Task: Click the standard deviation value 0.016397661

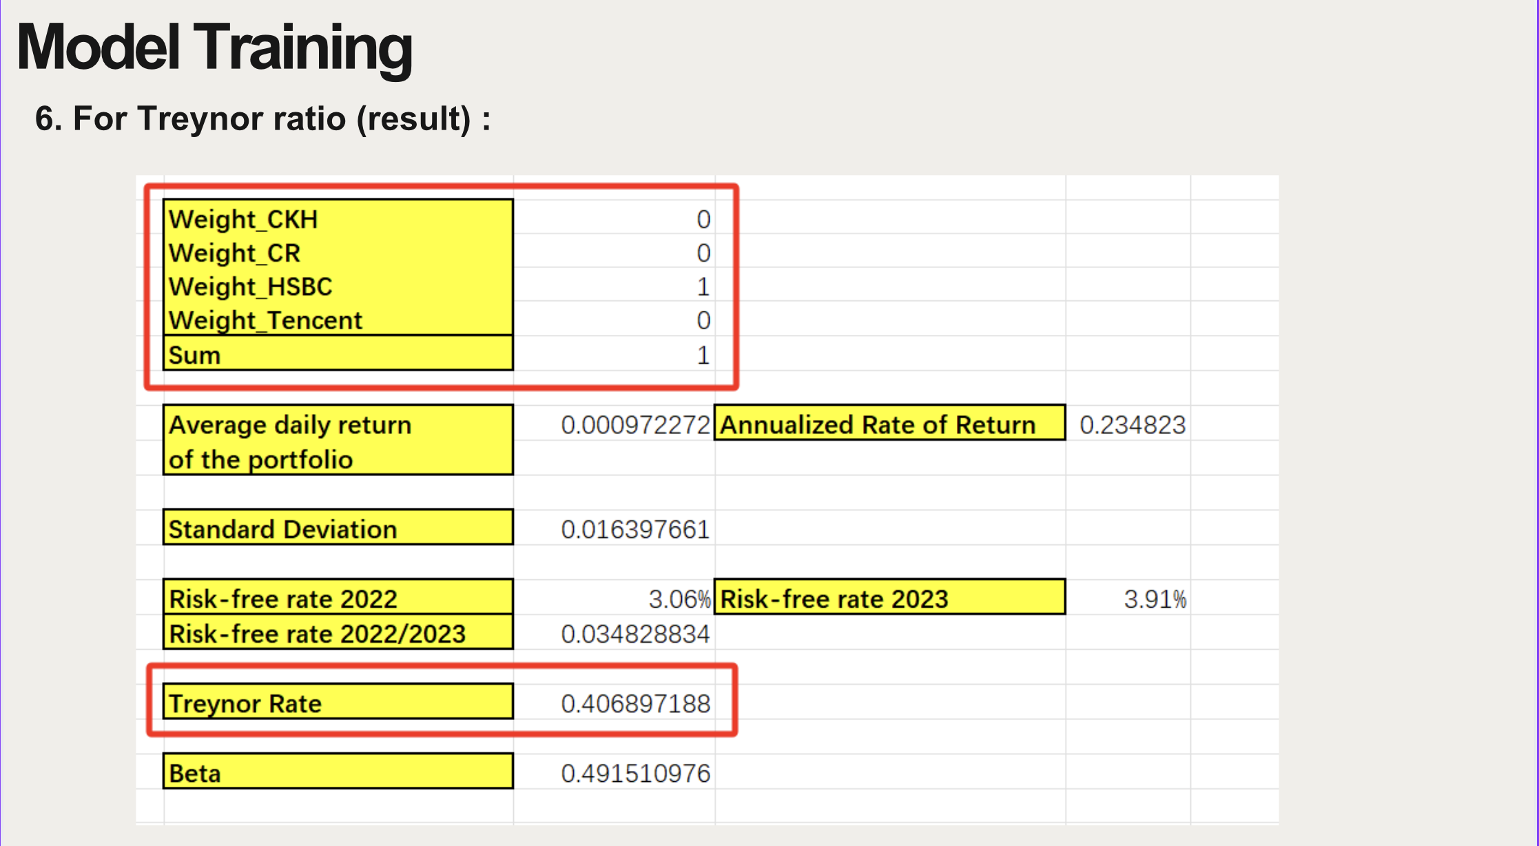Action: [x=635, y=529]
